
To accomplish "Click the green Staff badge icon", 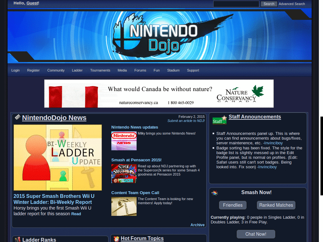I will pyautogui.click(x=220, y=120).
